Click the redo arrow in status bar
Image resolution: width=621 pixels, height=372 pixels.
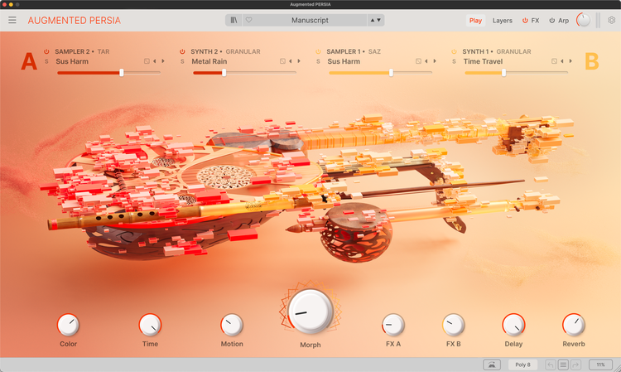pyautogui.click(x=575, y=365)
